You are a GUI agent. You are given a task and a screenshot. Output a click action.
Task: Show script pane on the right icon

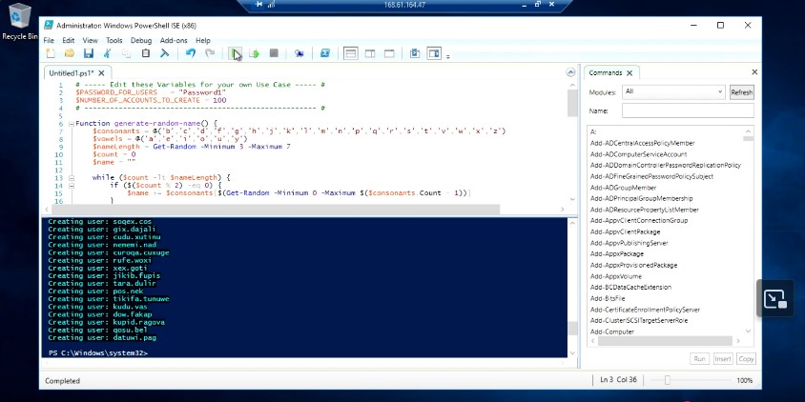(x=370, y=53)
